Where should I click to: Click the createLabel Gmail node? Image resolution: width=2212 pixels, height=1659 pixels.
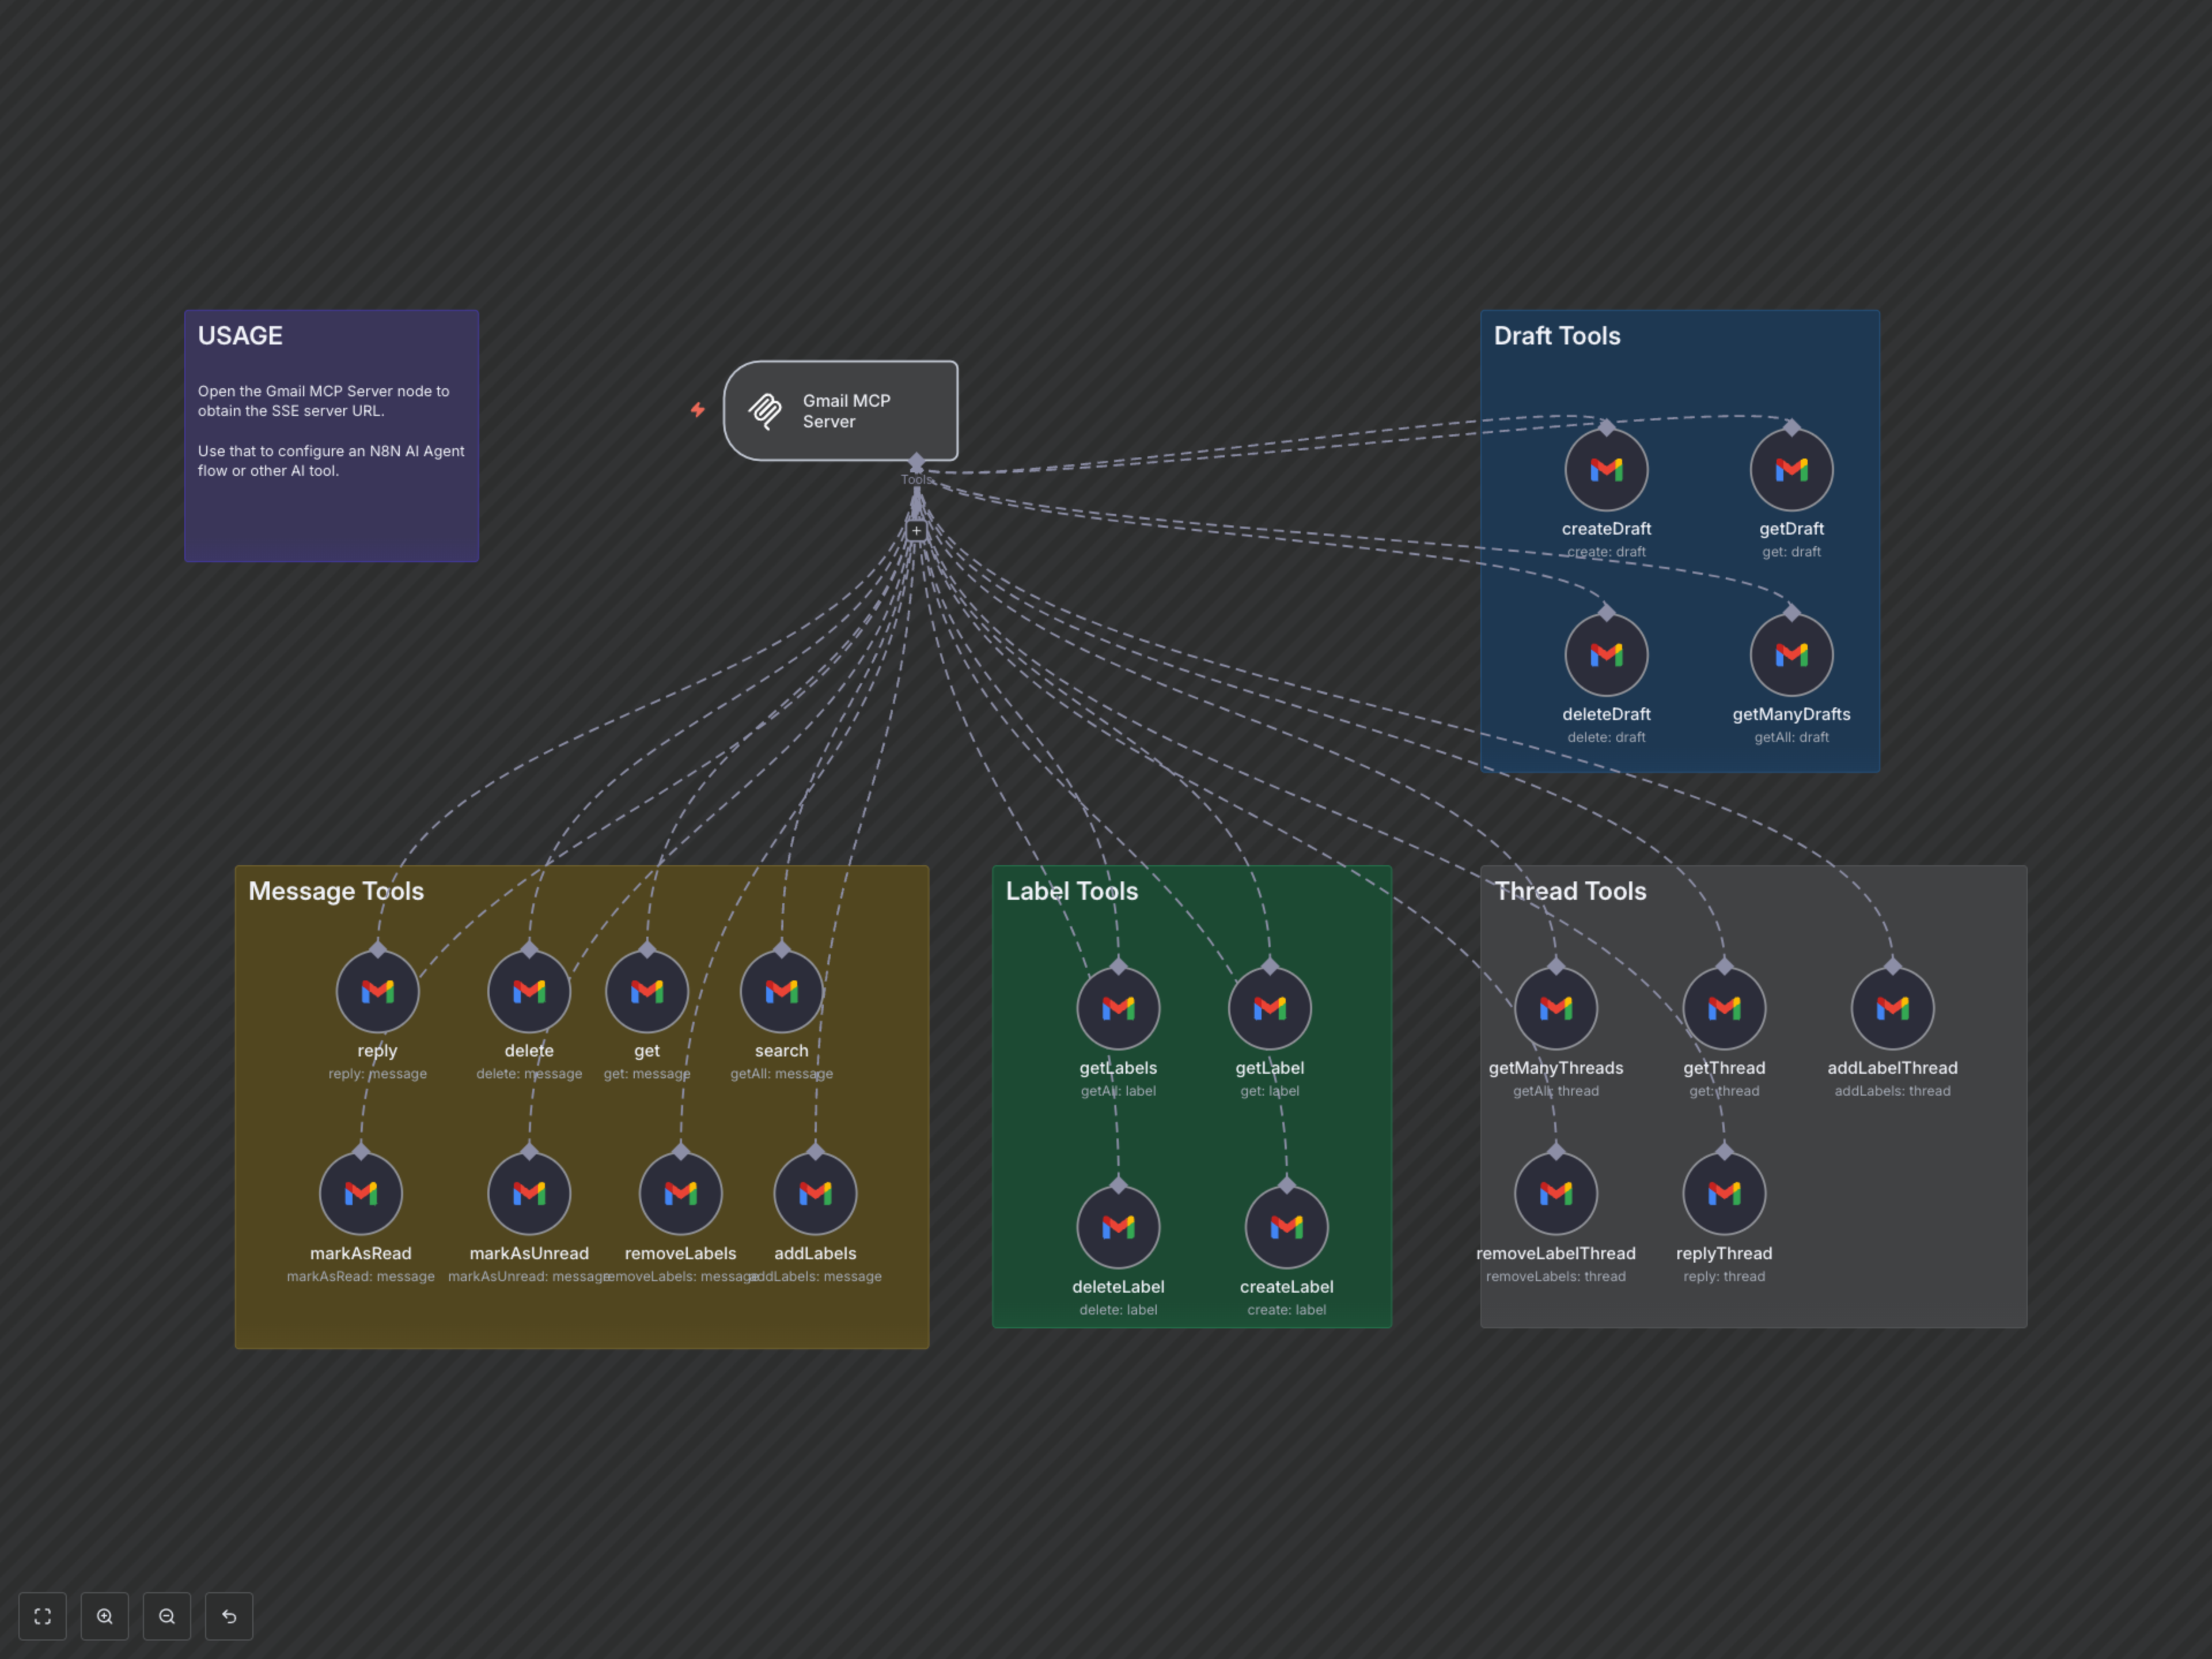click(1286, 1227)
